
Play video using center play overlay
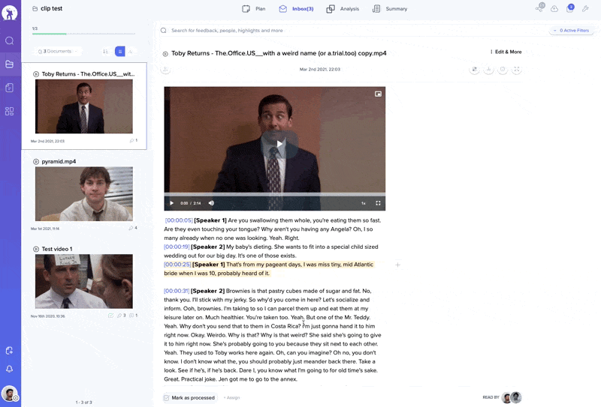279,144
